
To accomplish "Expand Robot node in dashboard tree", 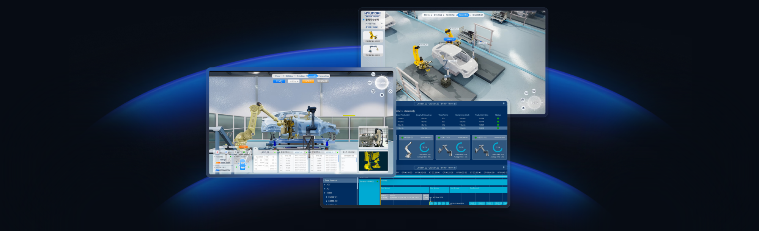I will [325, 193].
